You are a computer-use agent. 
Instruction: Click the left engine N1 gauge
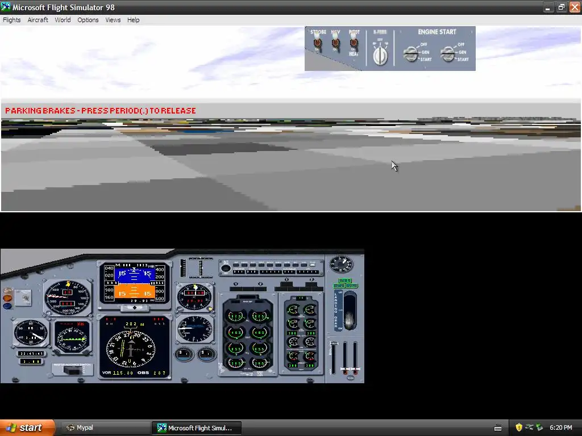click(x=236, y=316)
